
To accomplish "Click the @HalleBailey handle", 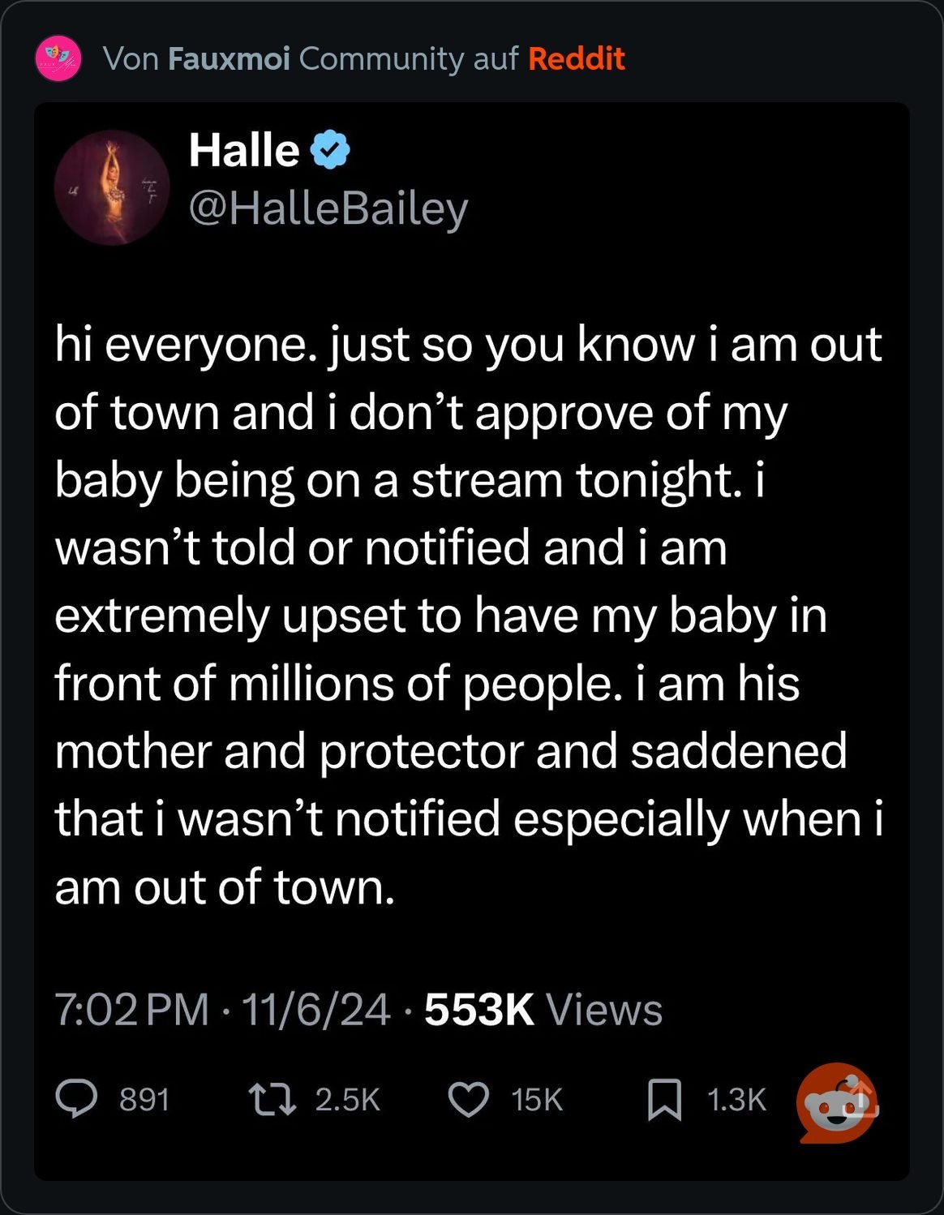I will (x=328, y=208).
